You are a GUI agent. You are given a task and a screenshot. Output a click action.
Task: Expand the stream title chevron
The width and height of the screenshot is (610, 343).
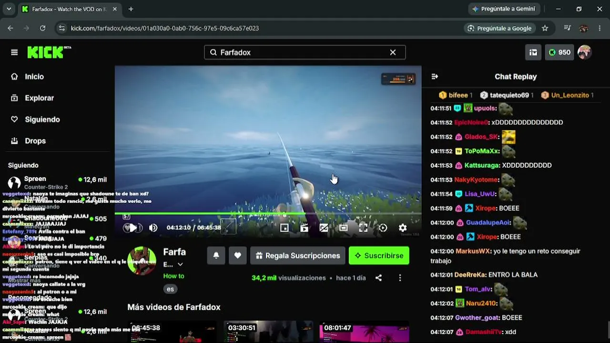pos(180,264)
